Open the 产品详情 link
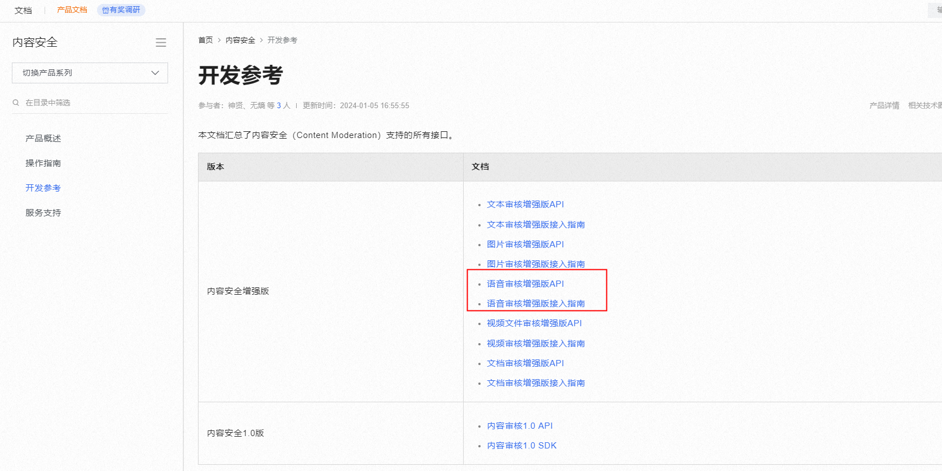Viewport: 942px width, 471px height. pos(884,105)
